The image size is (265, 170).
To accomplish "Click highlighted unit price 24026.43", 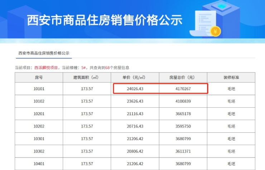I will (135, 88).
